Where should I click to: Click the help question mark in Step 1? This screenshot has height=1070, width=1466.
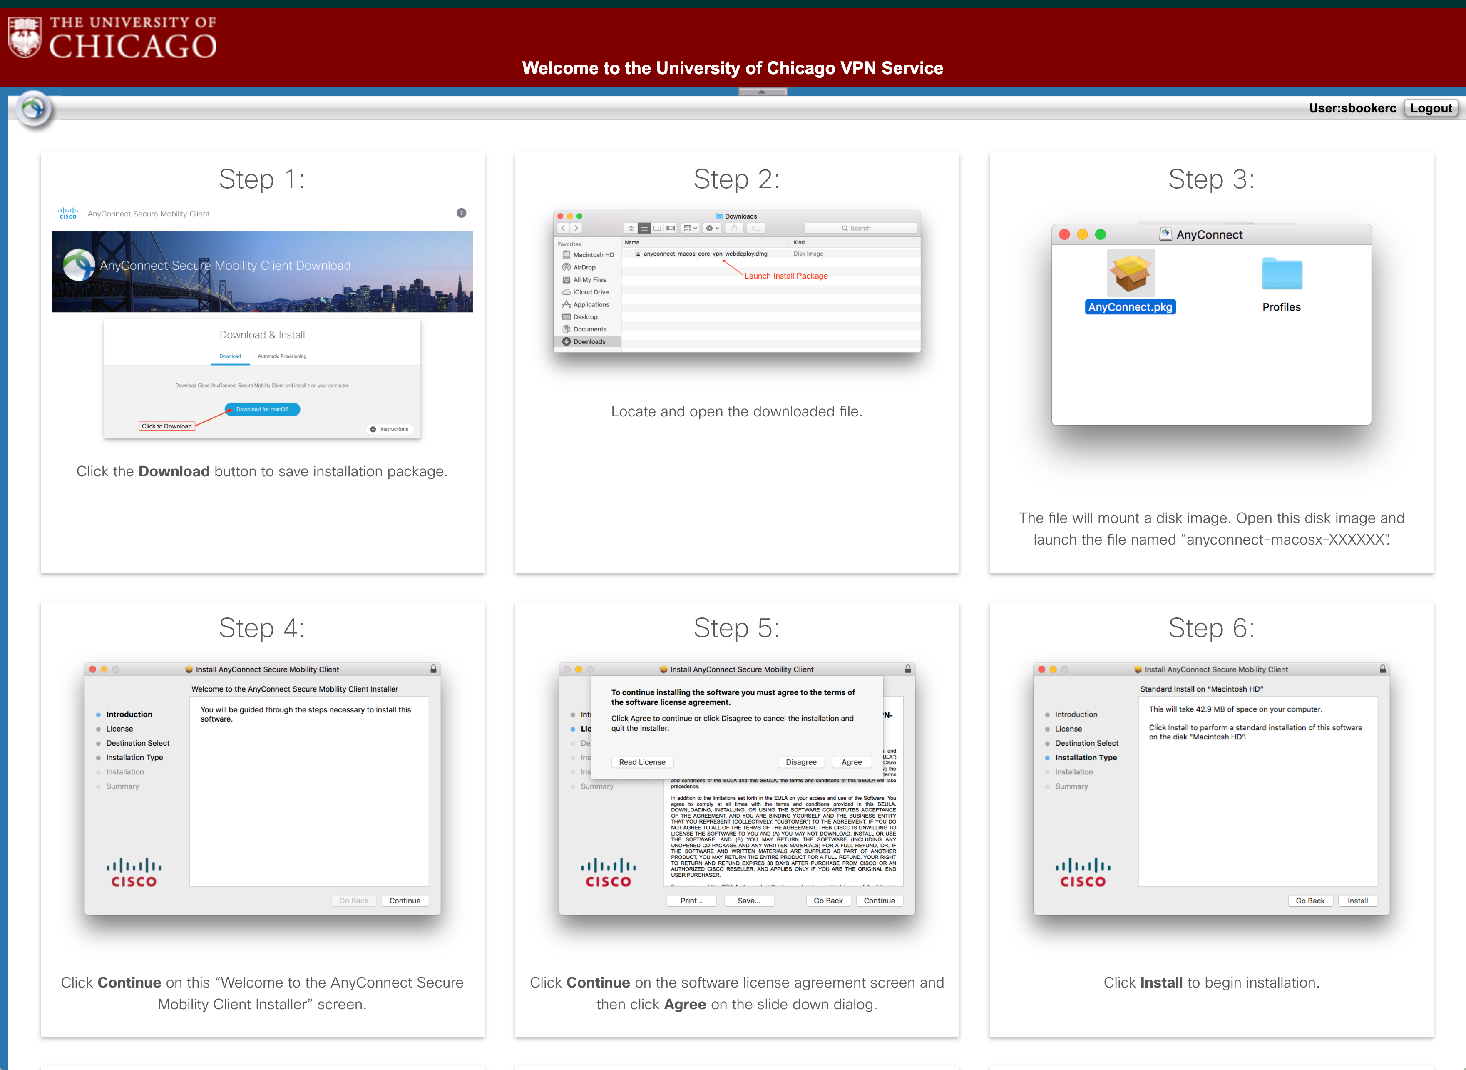coord(461,213)
